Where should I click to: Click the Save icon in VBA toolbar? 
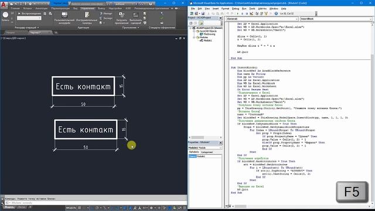click(203, 13)
